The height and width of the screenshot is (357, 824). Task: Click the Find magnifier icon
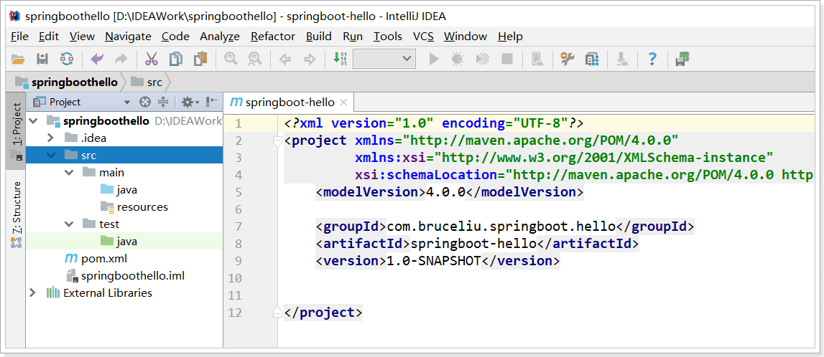pyautogui.click(x=230, y=59)
